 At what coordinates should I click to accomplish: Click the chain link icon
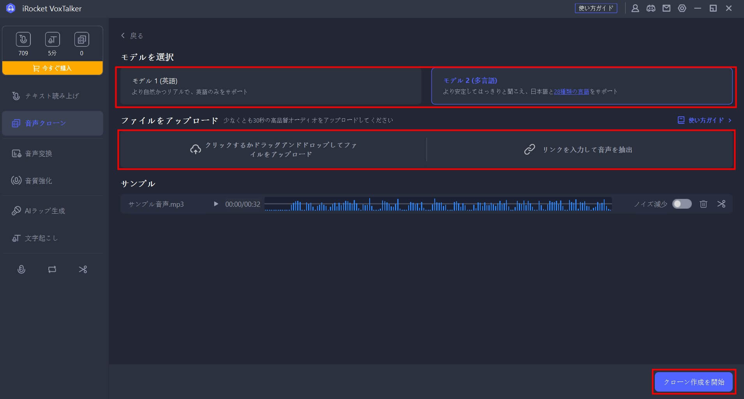(529, 149)
